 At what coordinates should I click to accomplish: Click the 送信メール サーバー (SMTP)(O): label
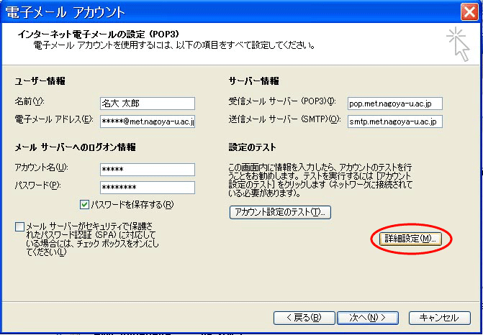pyautogui.click(x=284, y=119)
